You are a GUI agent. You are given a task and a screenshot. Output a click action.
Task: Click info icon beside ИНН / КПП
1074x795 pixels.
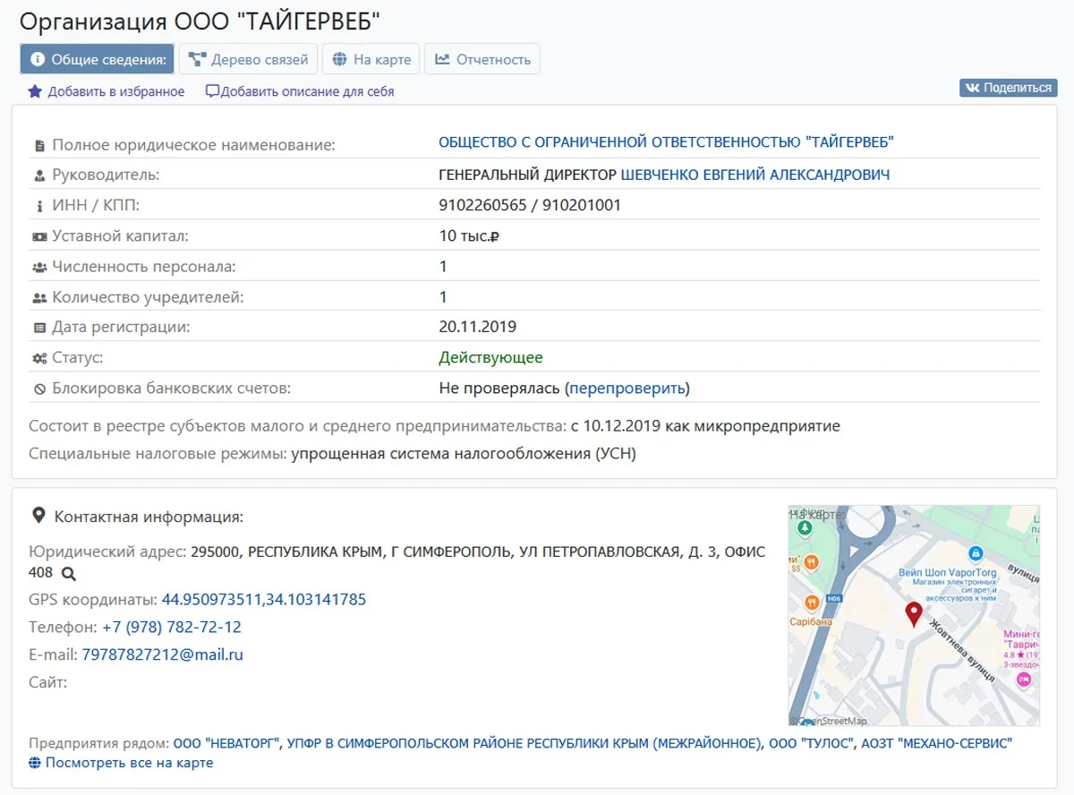click(39, 206)
